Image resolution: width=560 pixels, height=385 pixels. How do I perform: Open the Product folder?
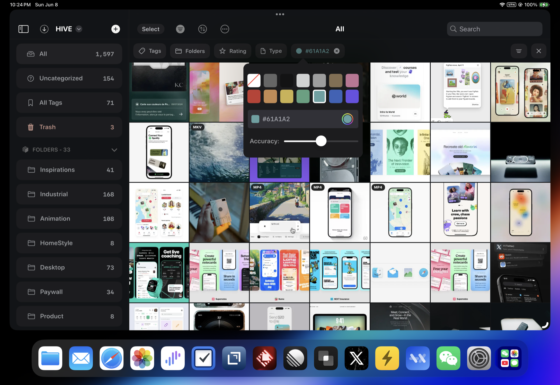click(x=69, y=316)
